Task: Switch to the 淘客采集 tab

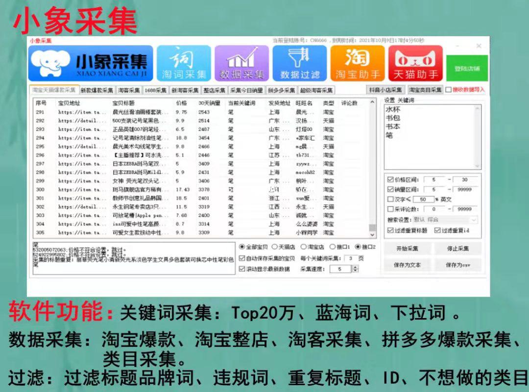Action: tap(129, 91)
